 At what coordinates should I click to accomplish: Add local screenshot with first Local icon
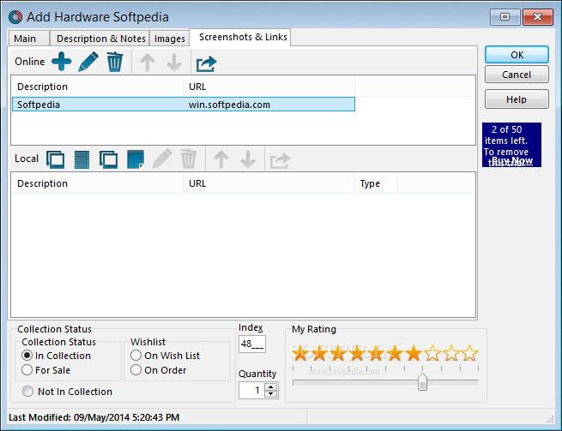(56, 159)
